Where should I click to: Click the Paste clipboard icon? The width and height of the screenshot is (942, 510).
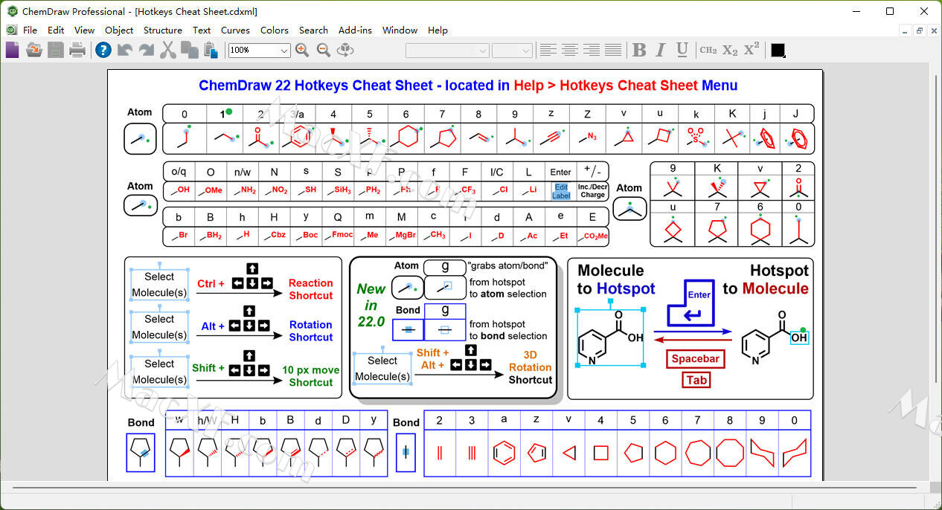tap(211, 50)
